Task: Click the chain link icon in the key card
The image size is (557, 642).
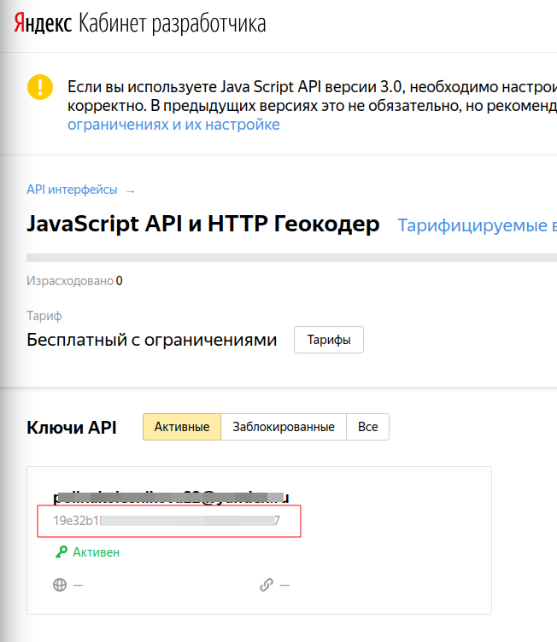Action: point(267,585)
